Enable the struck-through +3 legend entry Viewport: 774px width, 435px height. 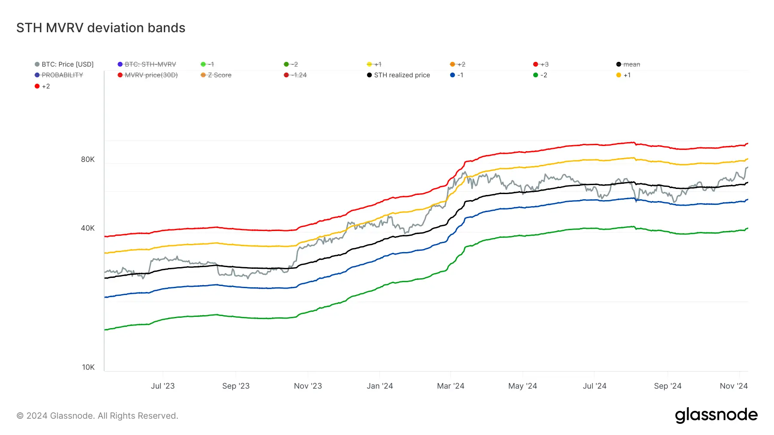click(x=541, y=64)
